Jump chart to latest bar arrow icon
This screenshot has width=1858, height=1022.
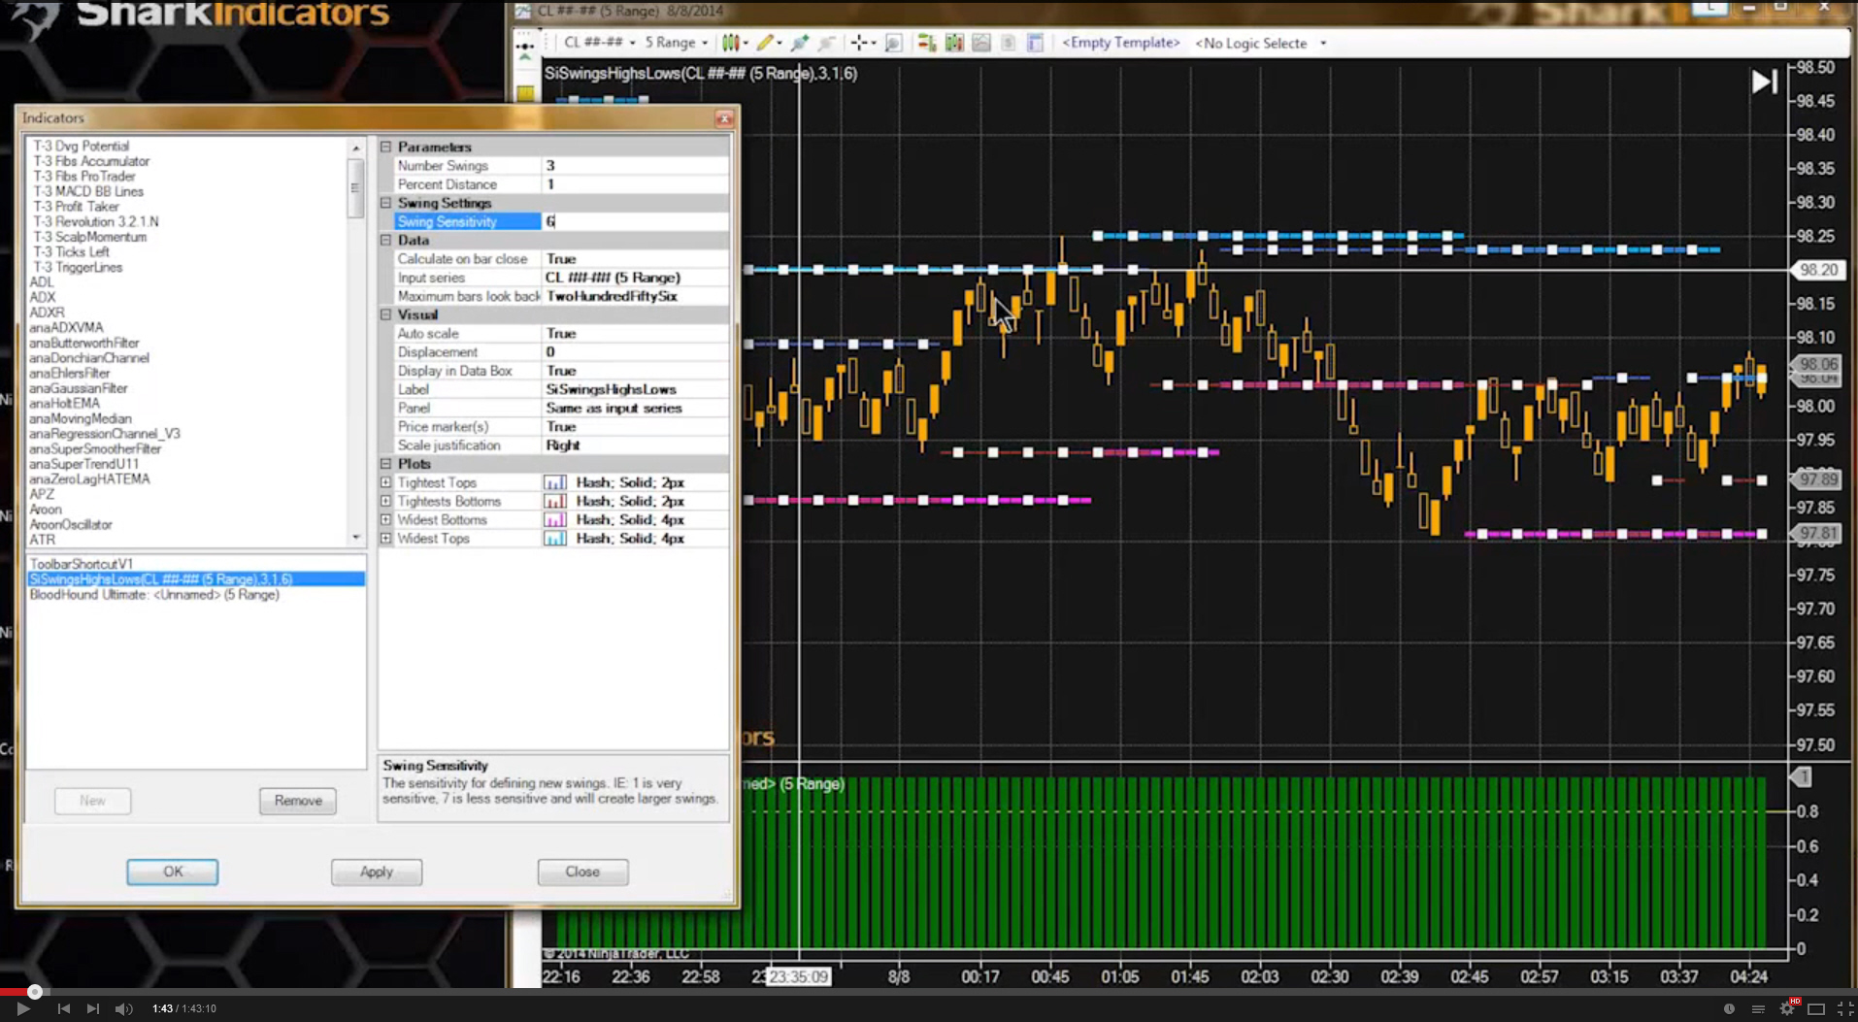coord(1764,82)
